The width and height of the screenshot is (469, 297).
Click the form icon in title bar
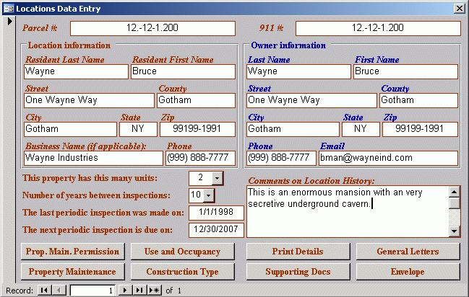(x=9, y=9)
